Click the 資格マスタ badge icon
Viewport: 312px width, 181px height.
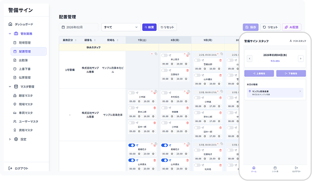click(15, 130)
